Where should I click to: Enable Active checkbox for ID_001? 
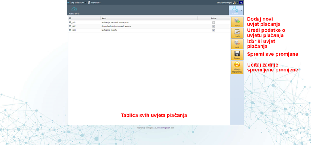click(x=213, y=22)
